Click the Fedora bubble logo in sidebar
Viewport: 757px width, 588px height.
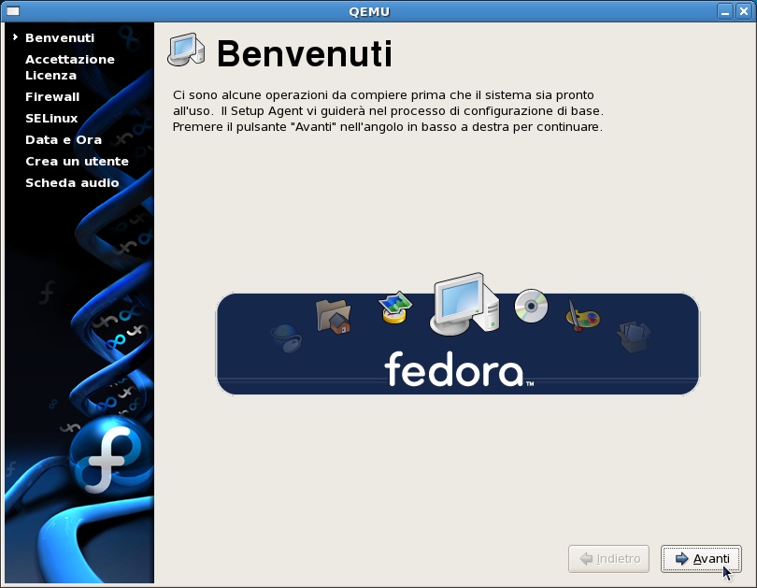(x=110, y=457)
